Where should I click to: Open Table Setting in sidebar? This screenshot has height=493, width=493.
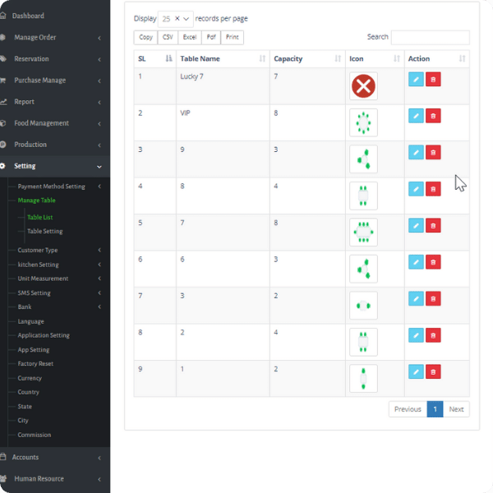44,232
